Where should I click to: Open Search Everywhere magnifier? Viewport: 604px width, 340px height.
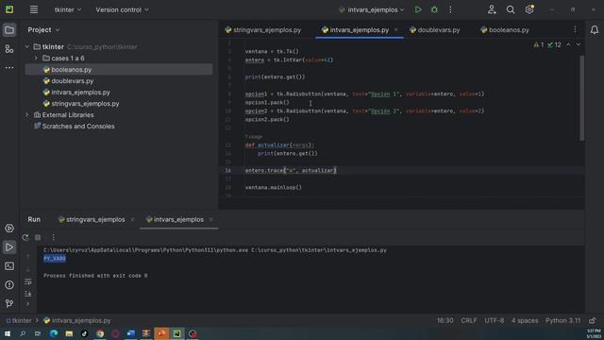[x=511, y=9]
